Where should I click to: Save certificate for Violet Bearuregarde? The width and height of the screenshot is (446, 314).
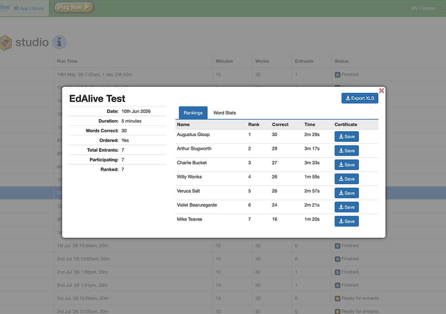(x=347, y=207)
